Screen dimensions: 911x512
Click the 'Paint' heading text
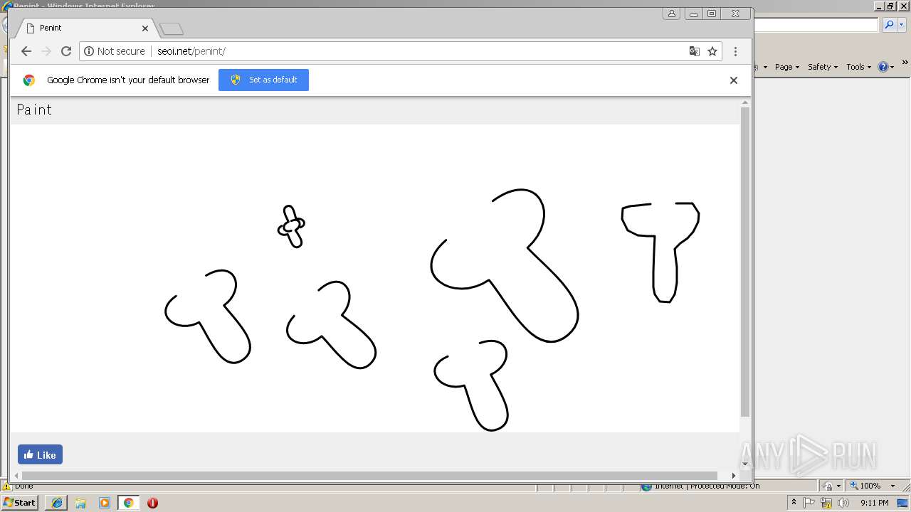(x=34, y=110)
